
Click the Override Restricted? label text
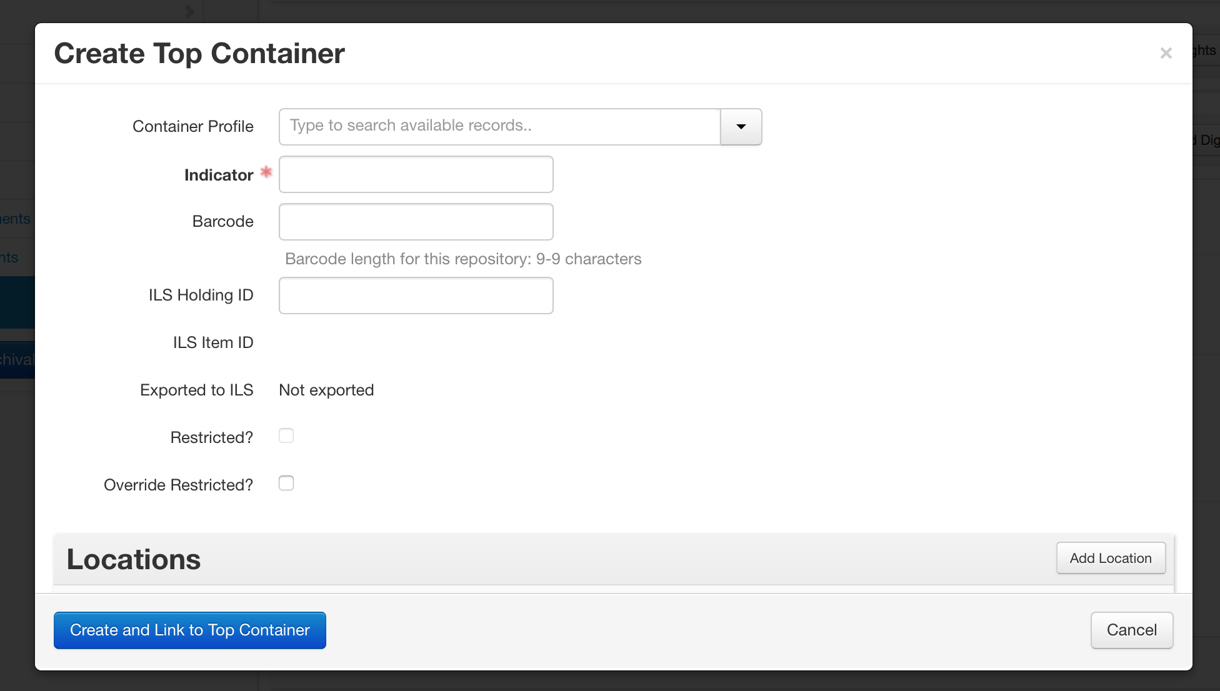(179, 485)
